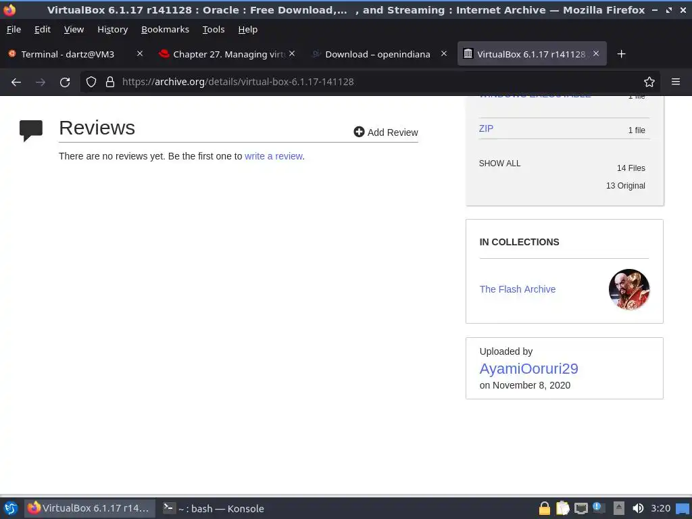The height and width of the screenshot is (519, 692).
Task: Click the removable media eject tray icon
Action: (x=619, y=508)
